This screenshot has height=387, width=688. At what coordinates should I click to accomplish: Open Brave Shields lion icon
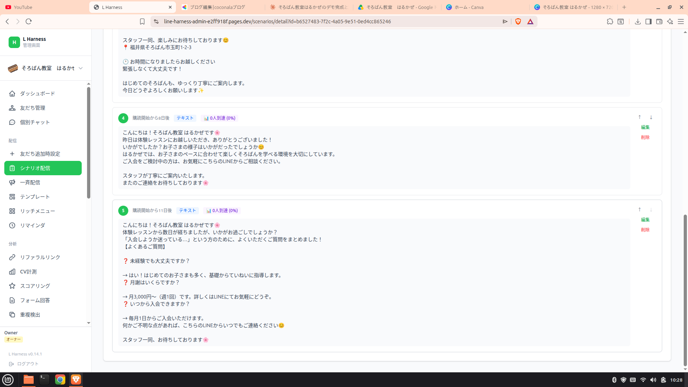coord(518,21)
